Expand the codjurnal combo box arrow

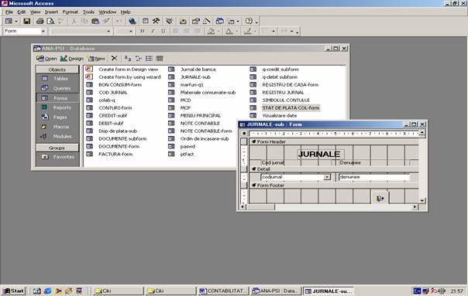tap(327, 177)
